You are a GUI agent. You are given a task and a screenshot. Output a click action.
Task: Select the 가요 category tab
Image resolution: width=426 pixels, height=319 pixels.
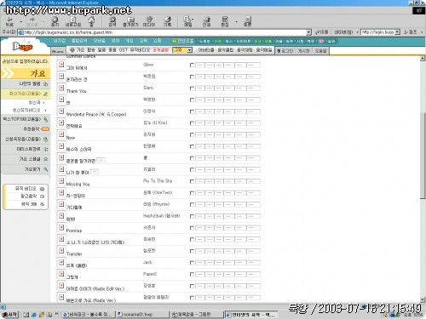click(80, 50)
